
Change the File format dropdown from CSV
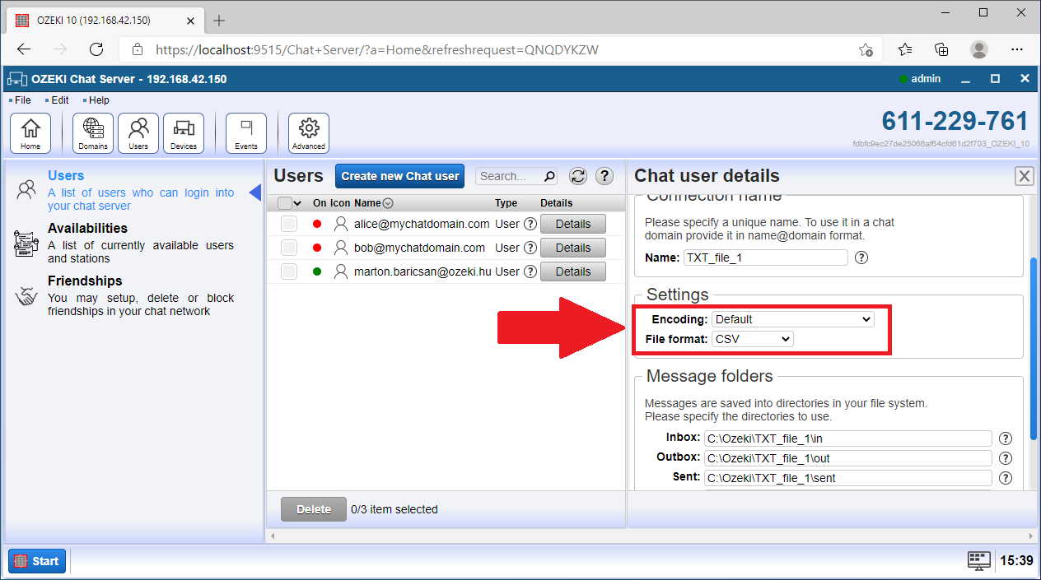click(752, 339)
